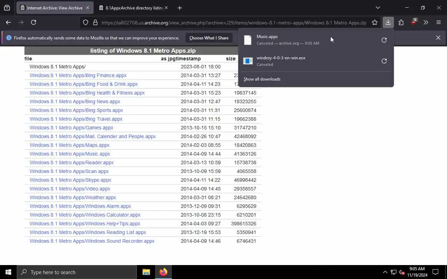View site info via padlock icon
Screen dimensions: 447x279
tap(95, 22)
